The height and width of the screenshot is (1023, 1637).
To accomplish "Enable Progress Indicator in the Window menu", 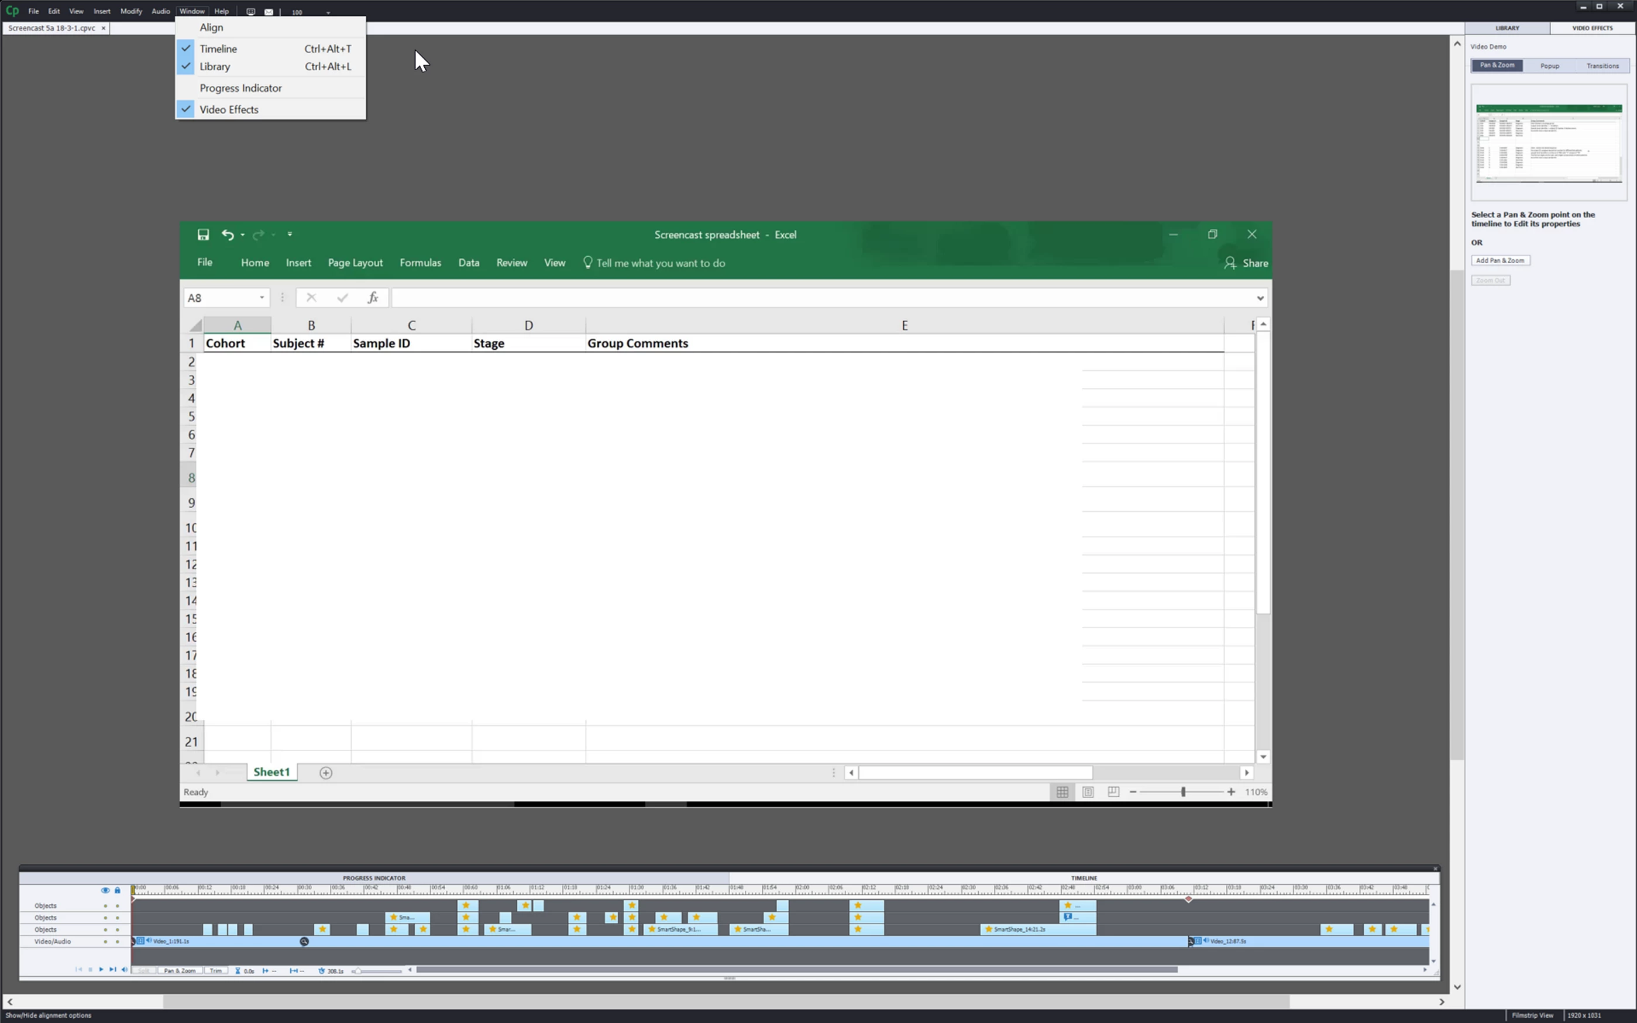I will (240, 88).
